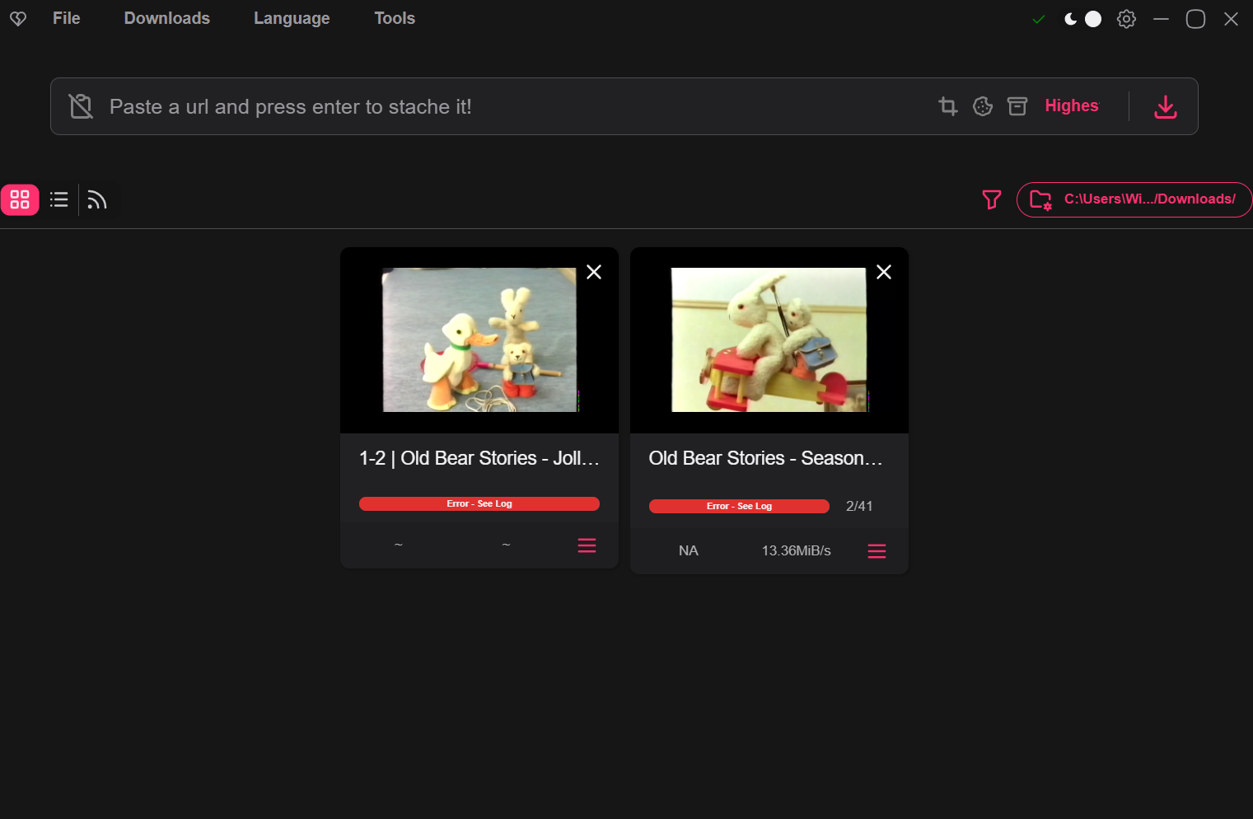The image size is (1253, 819).
Task: Click the cookie icon in URL bar
Action: coord(983,106)
